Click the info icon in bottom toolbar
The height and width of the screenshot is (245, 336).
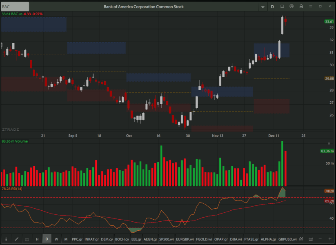point(6,239)
